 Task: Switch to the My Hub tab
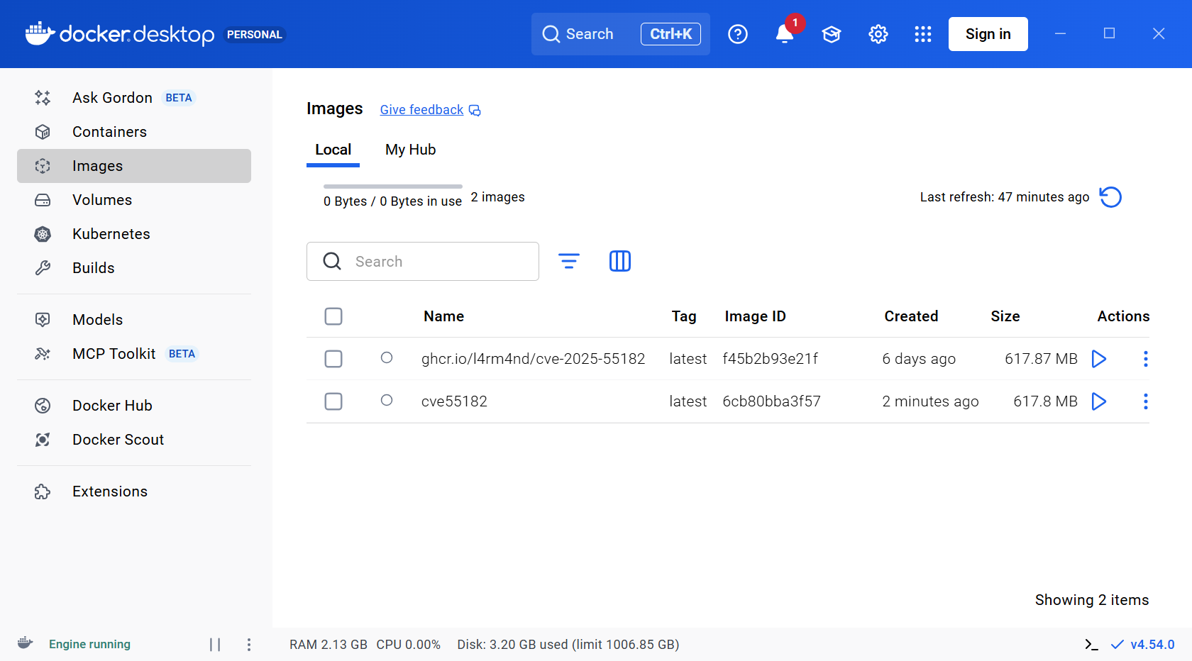[410, 150]
